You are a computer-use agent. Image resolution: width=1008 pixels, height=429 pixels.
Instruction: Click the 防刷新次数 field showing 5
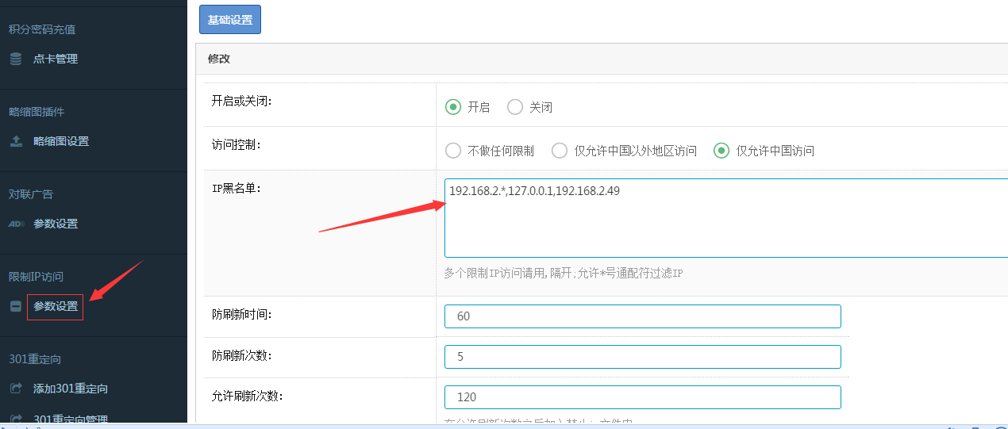coord(642,357)
